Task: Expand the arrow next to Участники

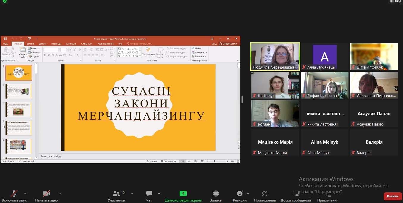Action: [x=132, y=194]
